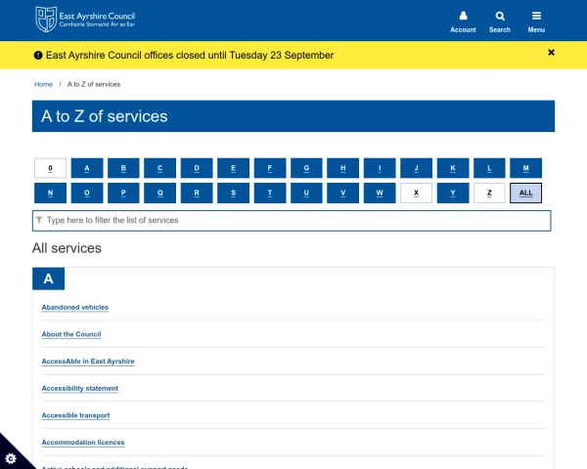Show services starting with letter S
587x469 pixels.
(x=233, y=192)
